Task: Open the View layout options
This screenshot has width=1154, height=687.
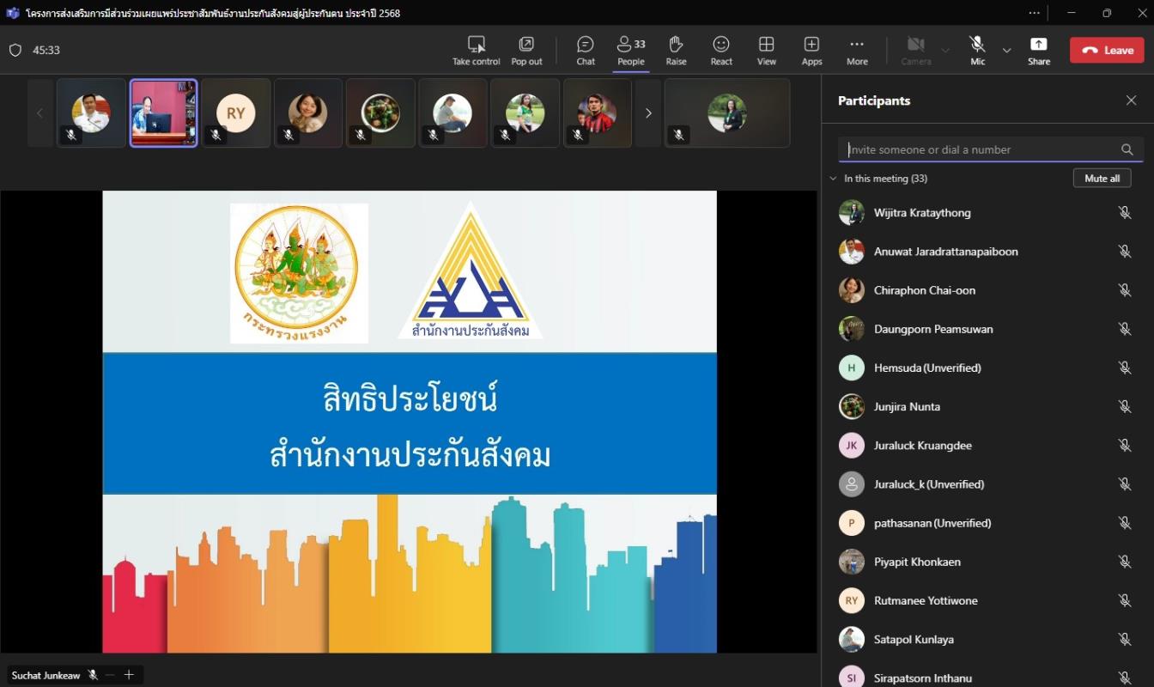Action: (x=766, y=51)
